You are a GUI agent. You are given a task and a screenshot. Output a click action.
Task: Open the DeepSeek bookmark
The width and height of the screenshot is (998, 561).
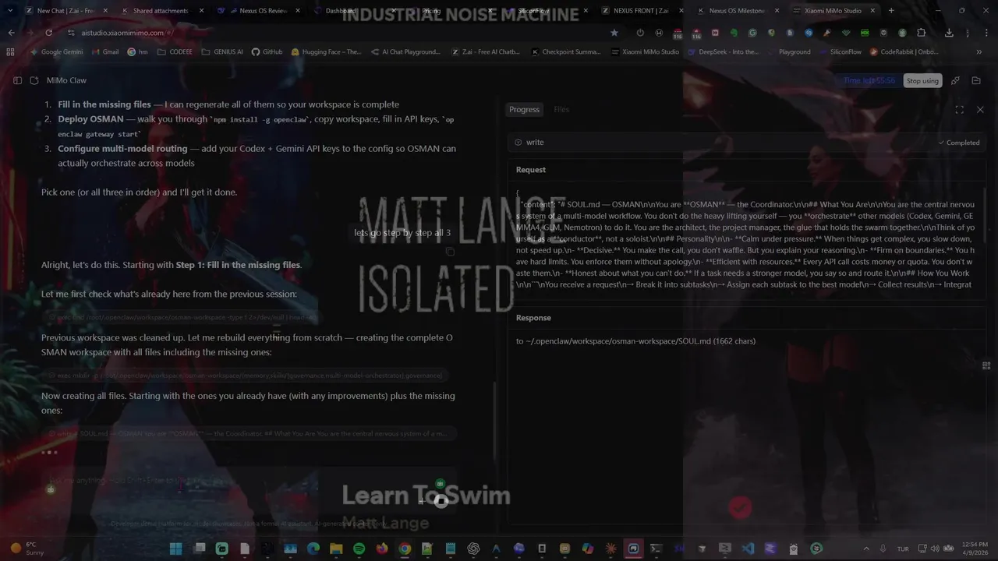[x=723, y=52]
